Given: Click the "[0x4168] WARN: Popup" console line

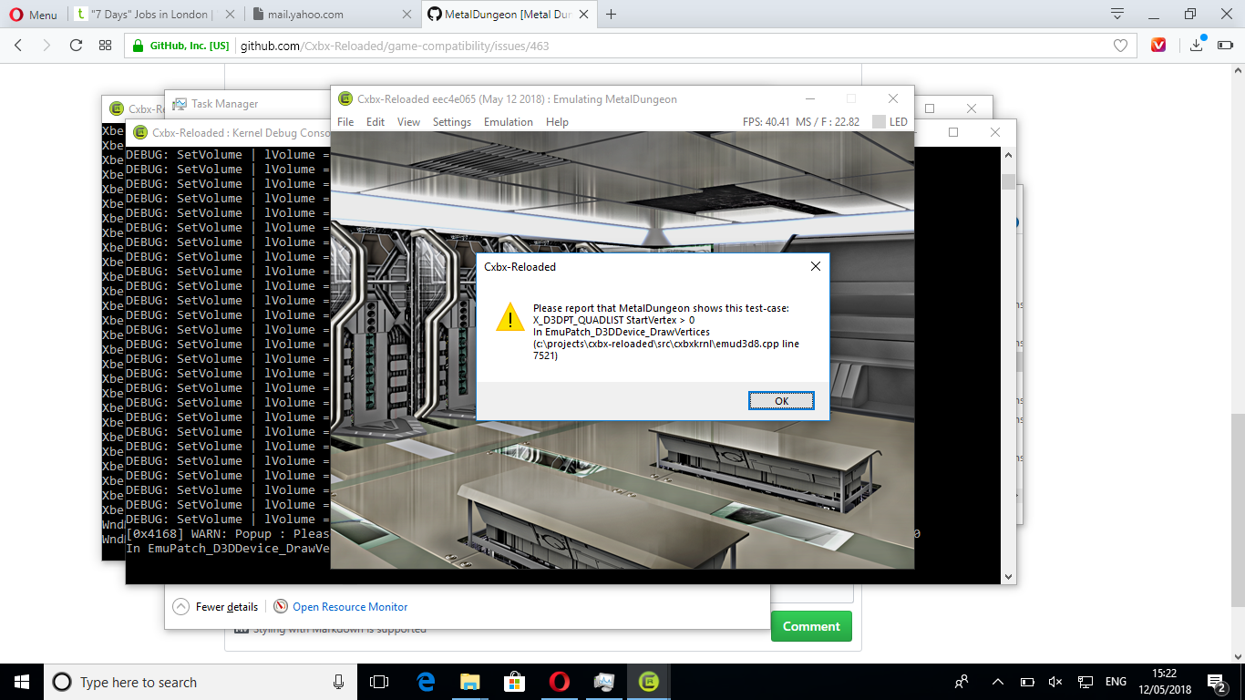Looking at the screenshot, I should pos(229,534).
